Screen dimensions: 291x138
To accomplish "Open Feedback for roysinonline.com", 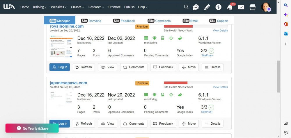I will [163, 67].
